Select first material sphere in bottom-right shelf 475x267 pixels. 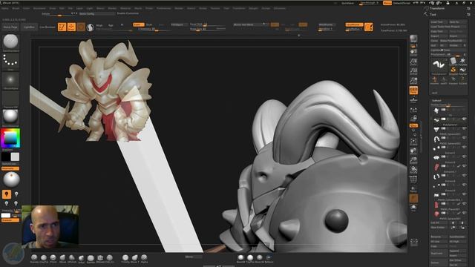240,258
